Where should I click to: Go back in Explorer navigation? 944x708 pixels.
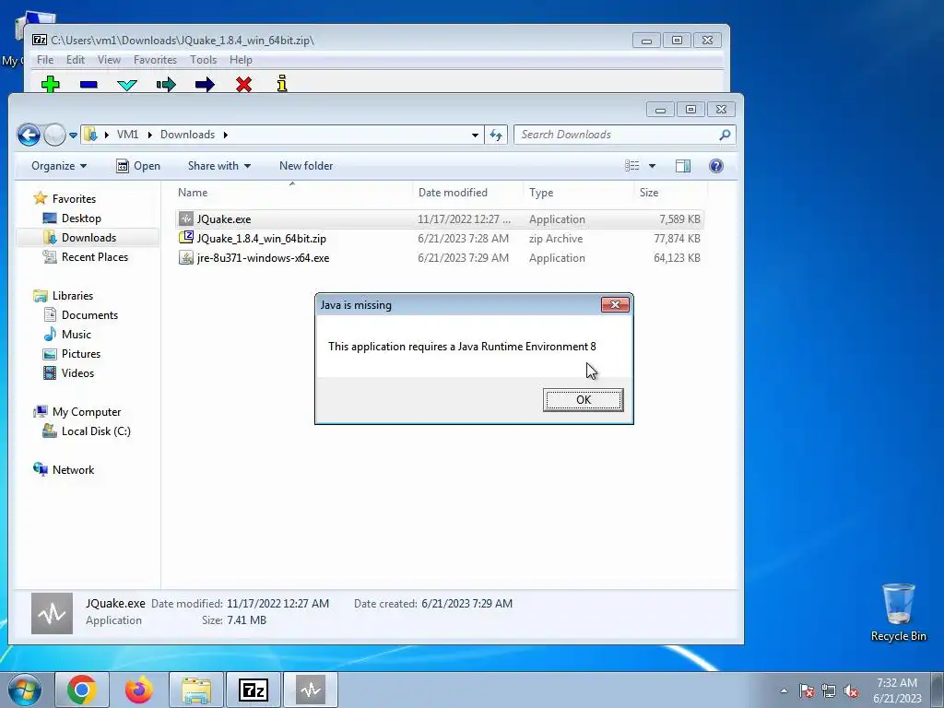pos(29,135)
